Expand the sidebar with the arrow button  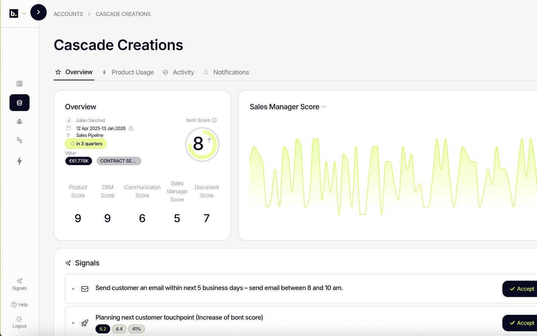(x=38, y=12)
